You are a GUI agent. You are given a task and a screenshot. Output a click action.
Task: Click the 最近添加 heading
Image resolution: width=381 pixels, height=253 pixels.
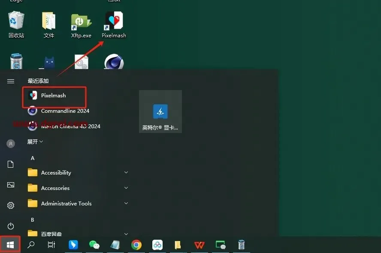(x=38, y=81)
